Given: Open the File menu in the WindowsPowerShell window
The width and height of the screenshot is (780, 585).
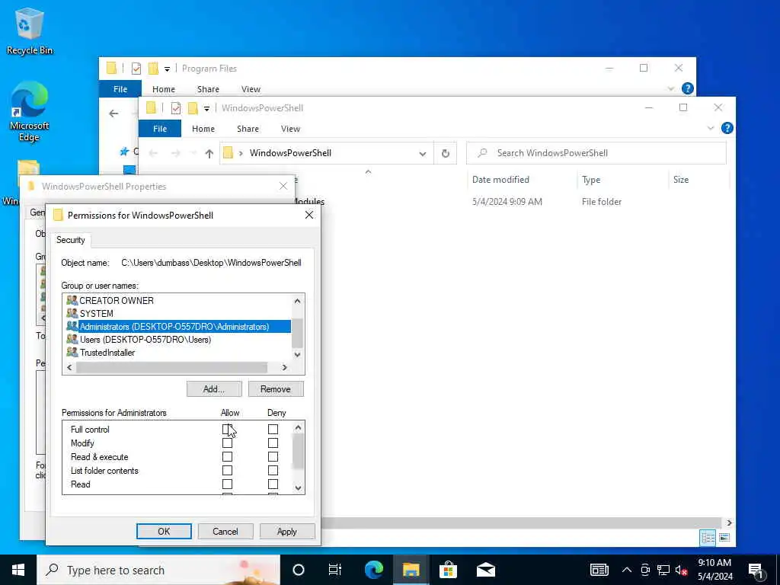Looking at the screenshot, I should pyautogui.click(x=160, y=128).
